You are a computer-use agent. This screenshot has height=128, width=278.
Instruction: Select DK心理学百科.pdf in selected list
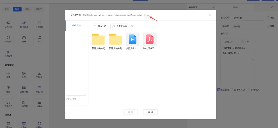(x=232, y=53)
